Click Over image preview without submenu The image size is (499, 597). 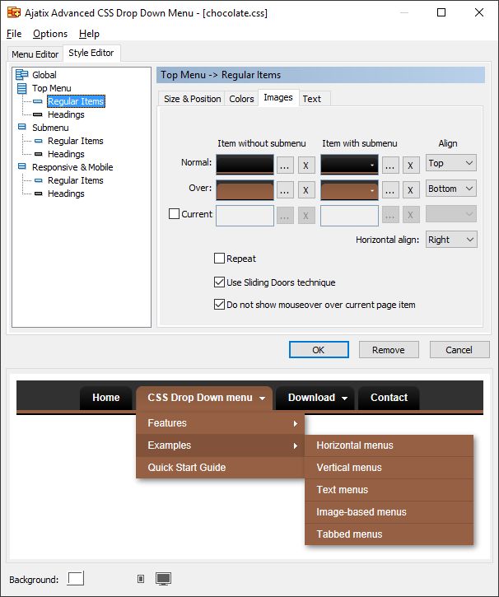point(245,190)
